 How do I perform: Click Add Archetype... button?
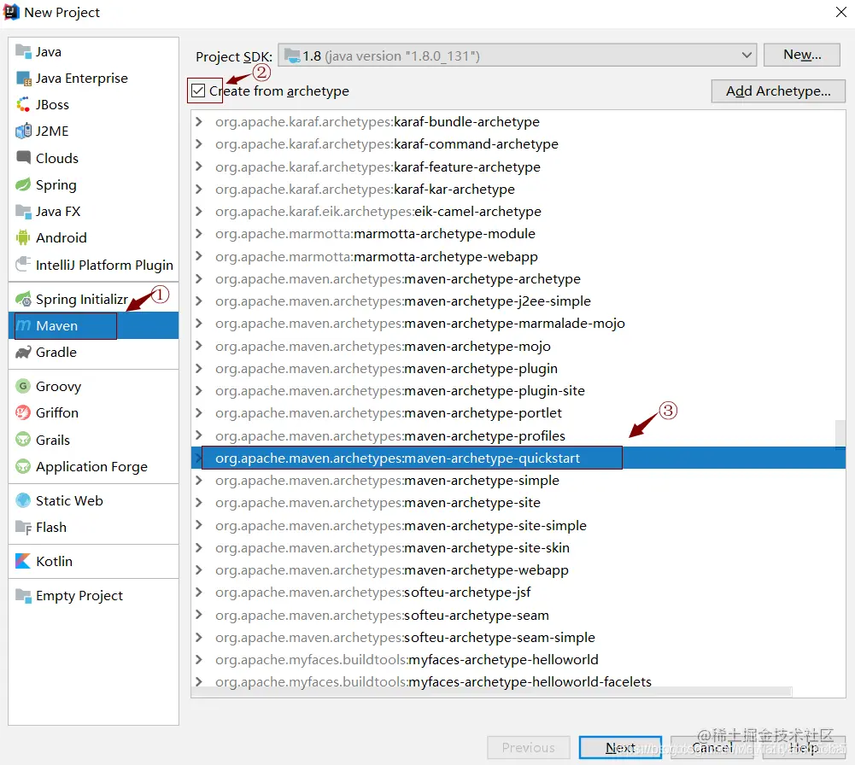(778, 91)
